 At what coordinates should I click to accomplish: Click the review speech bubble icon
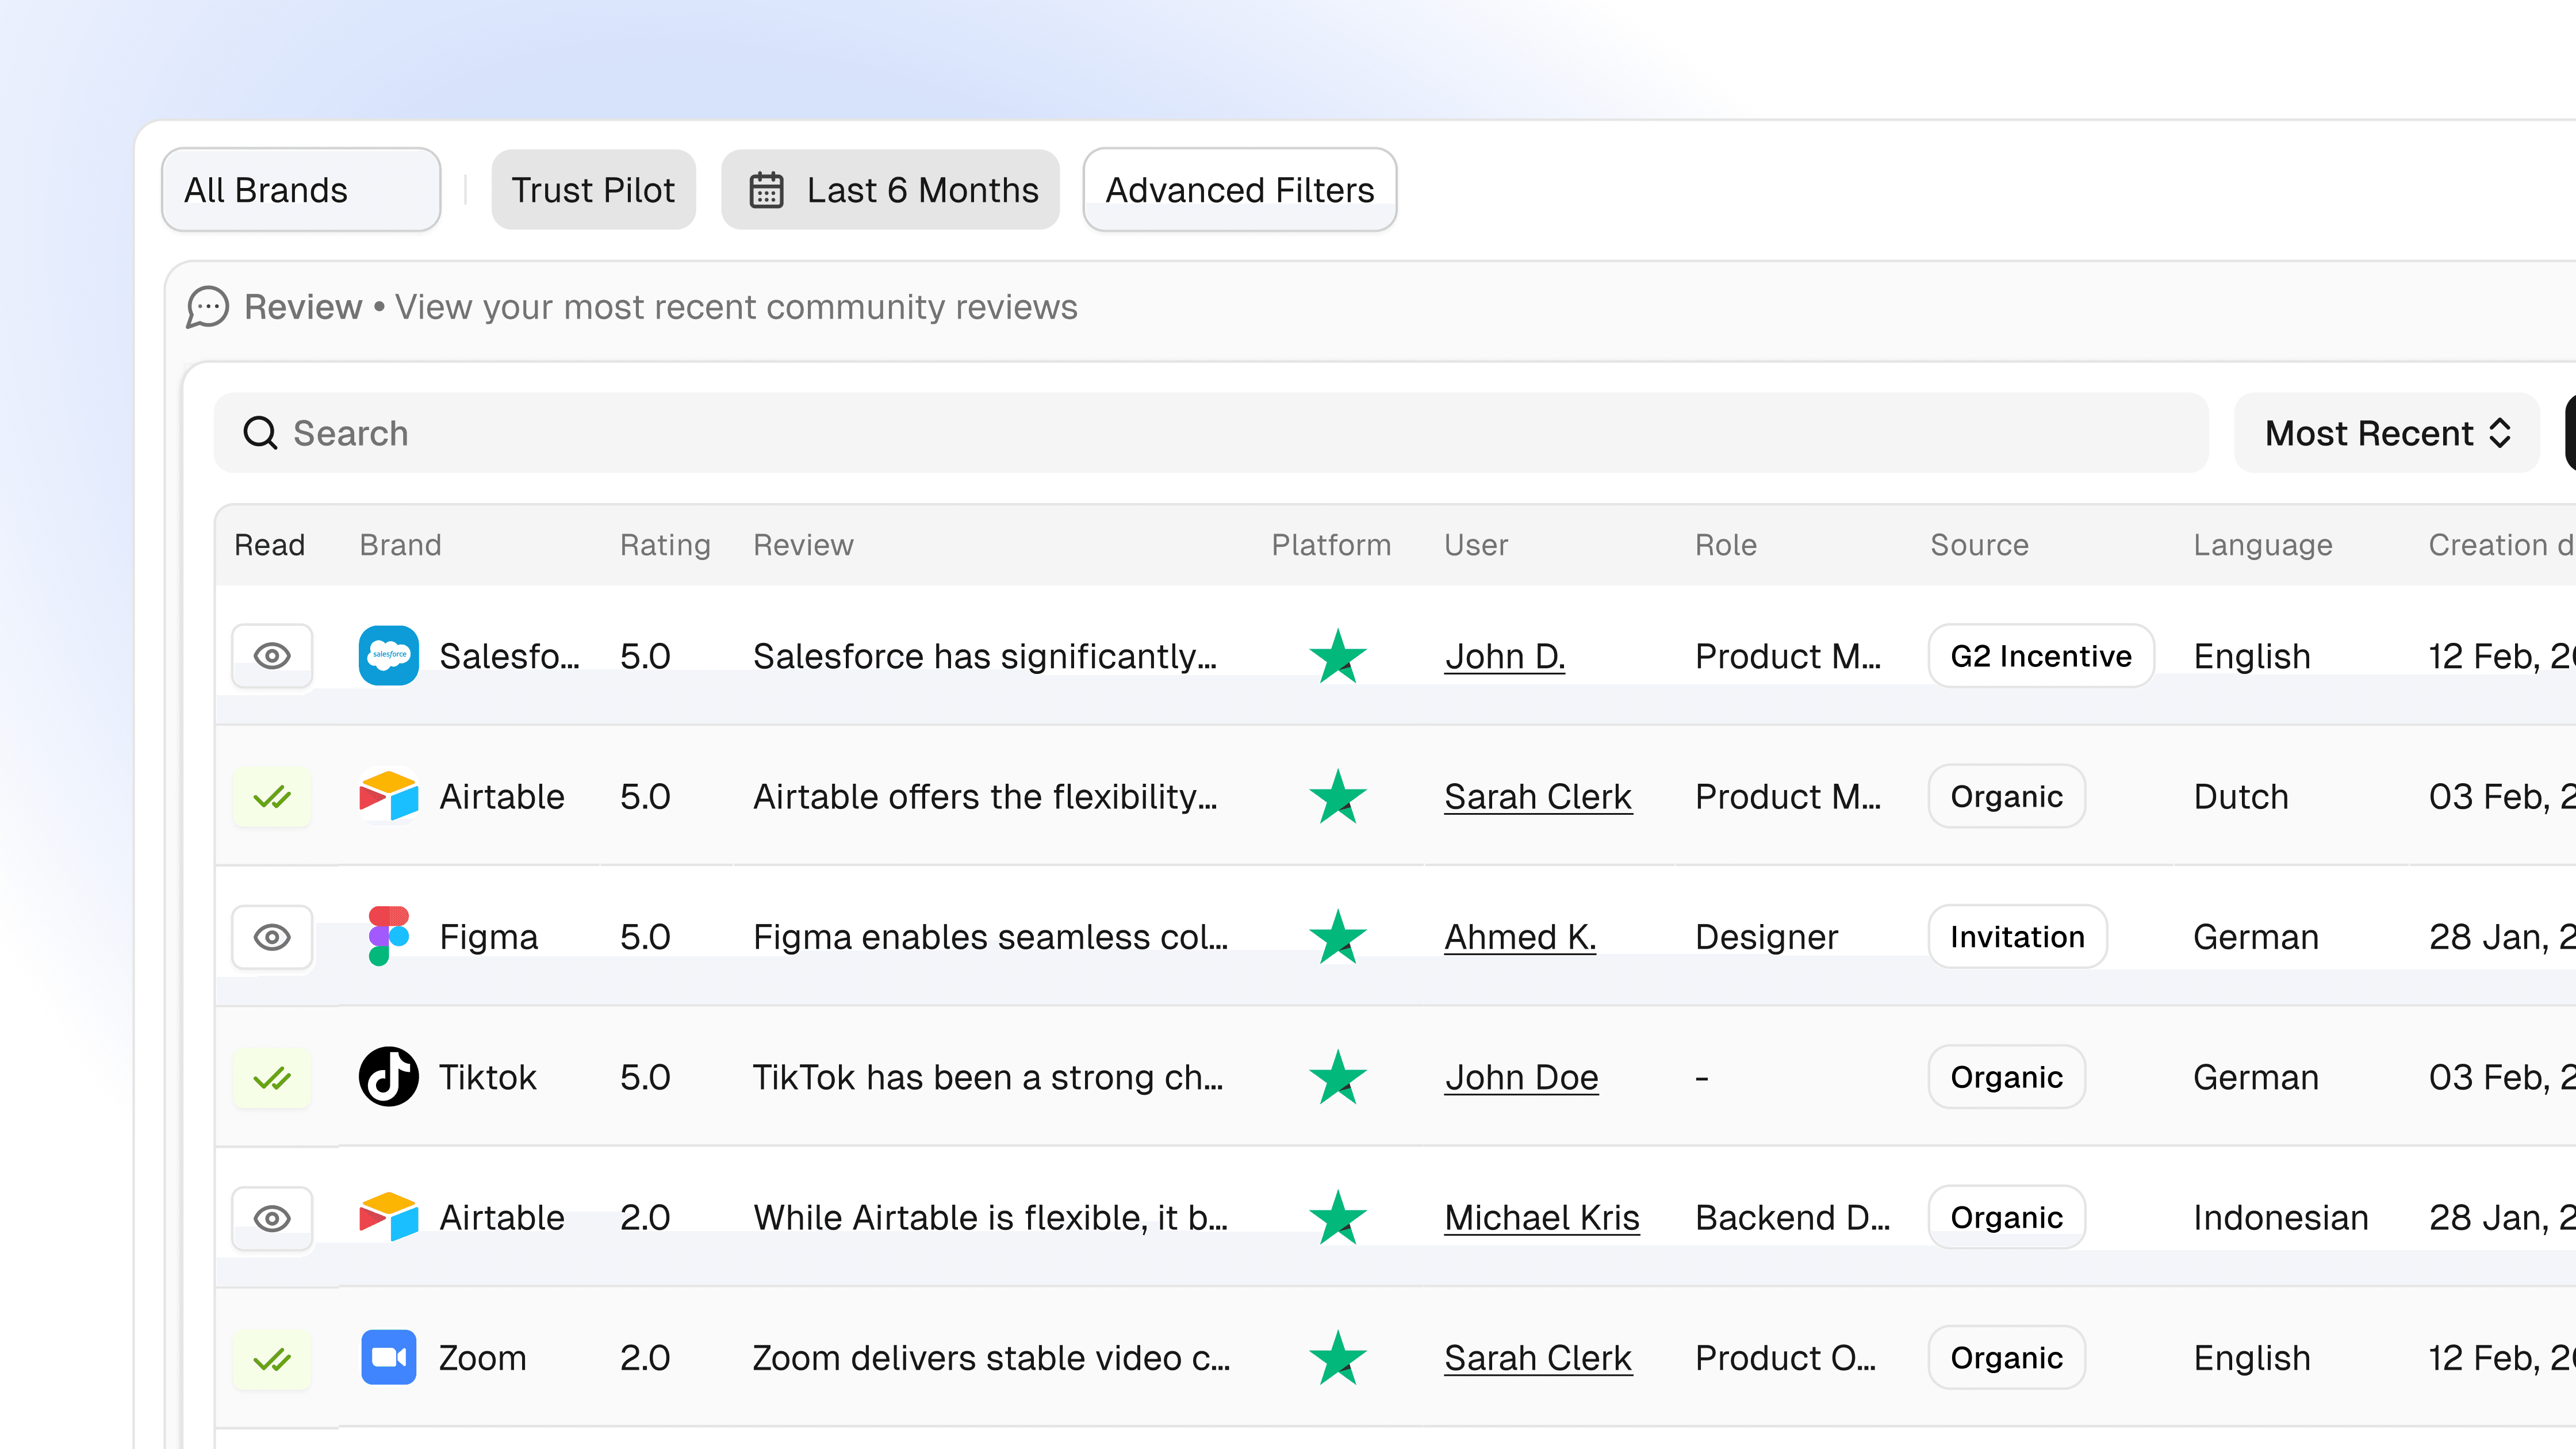point(208,307)
